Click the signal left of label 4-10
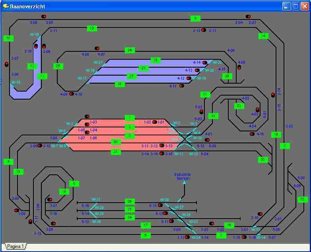The height and width of the screenshot is (252, 311). click(72, 94)
